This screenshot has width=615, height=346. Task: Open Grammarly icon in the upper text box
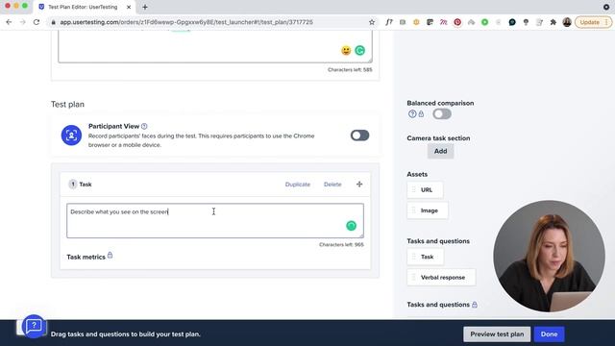(359, 50)
